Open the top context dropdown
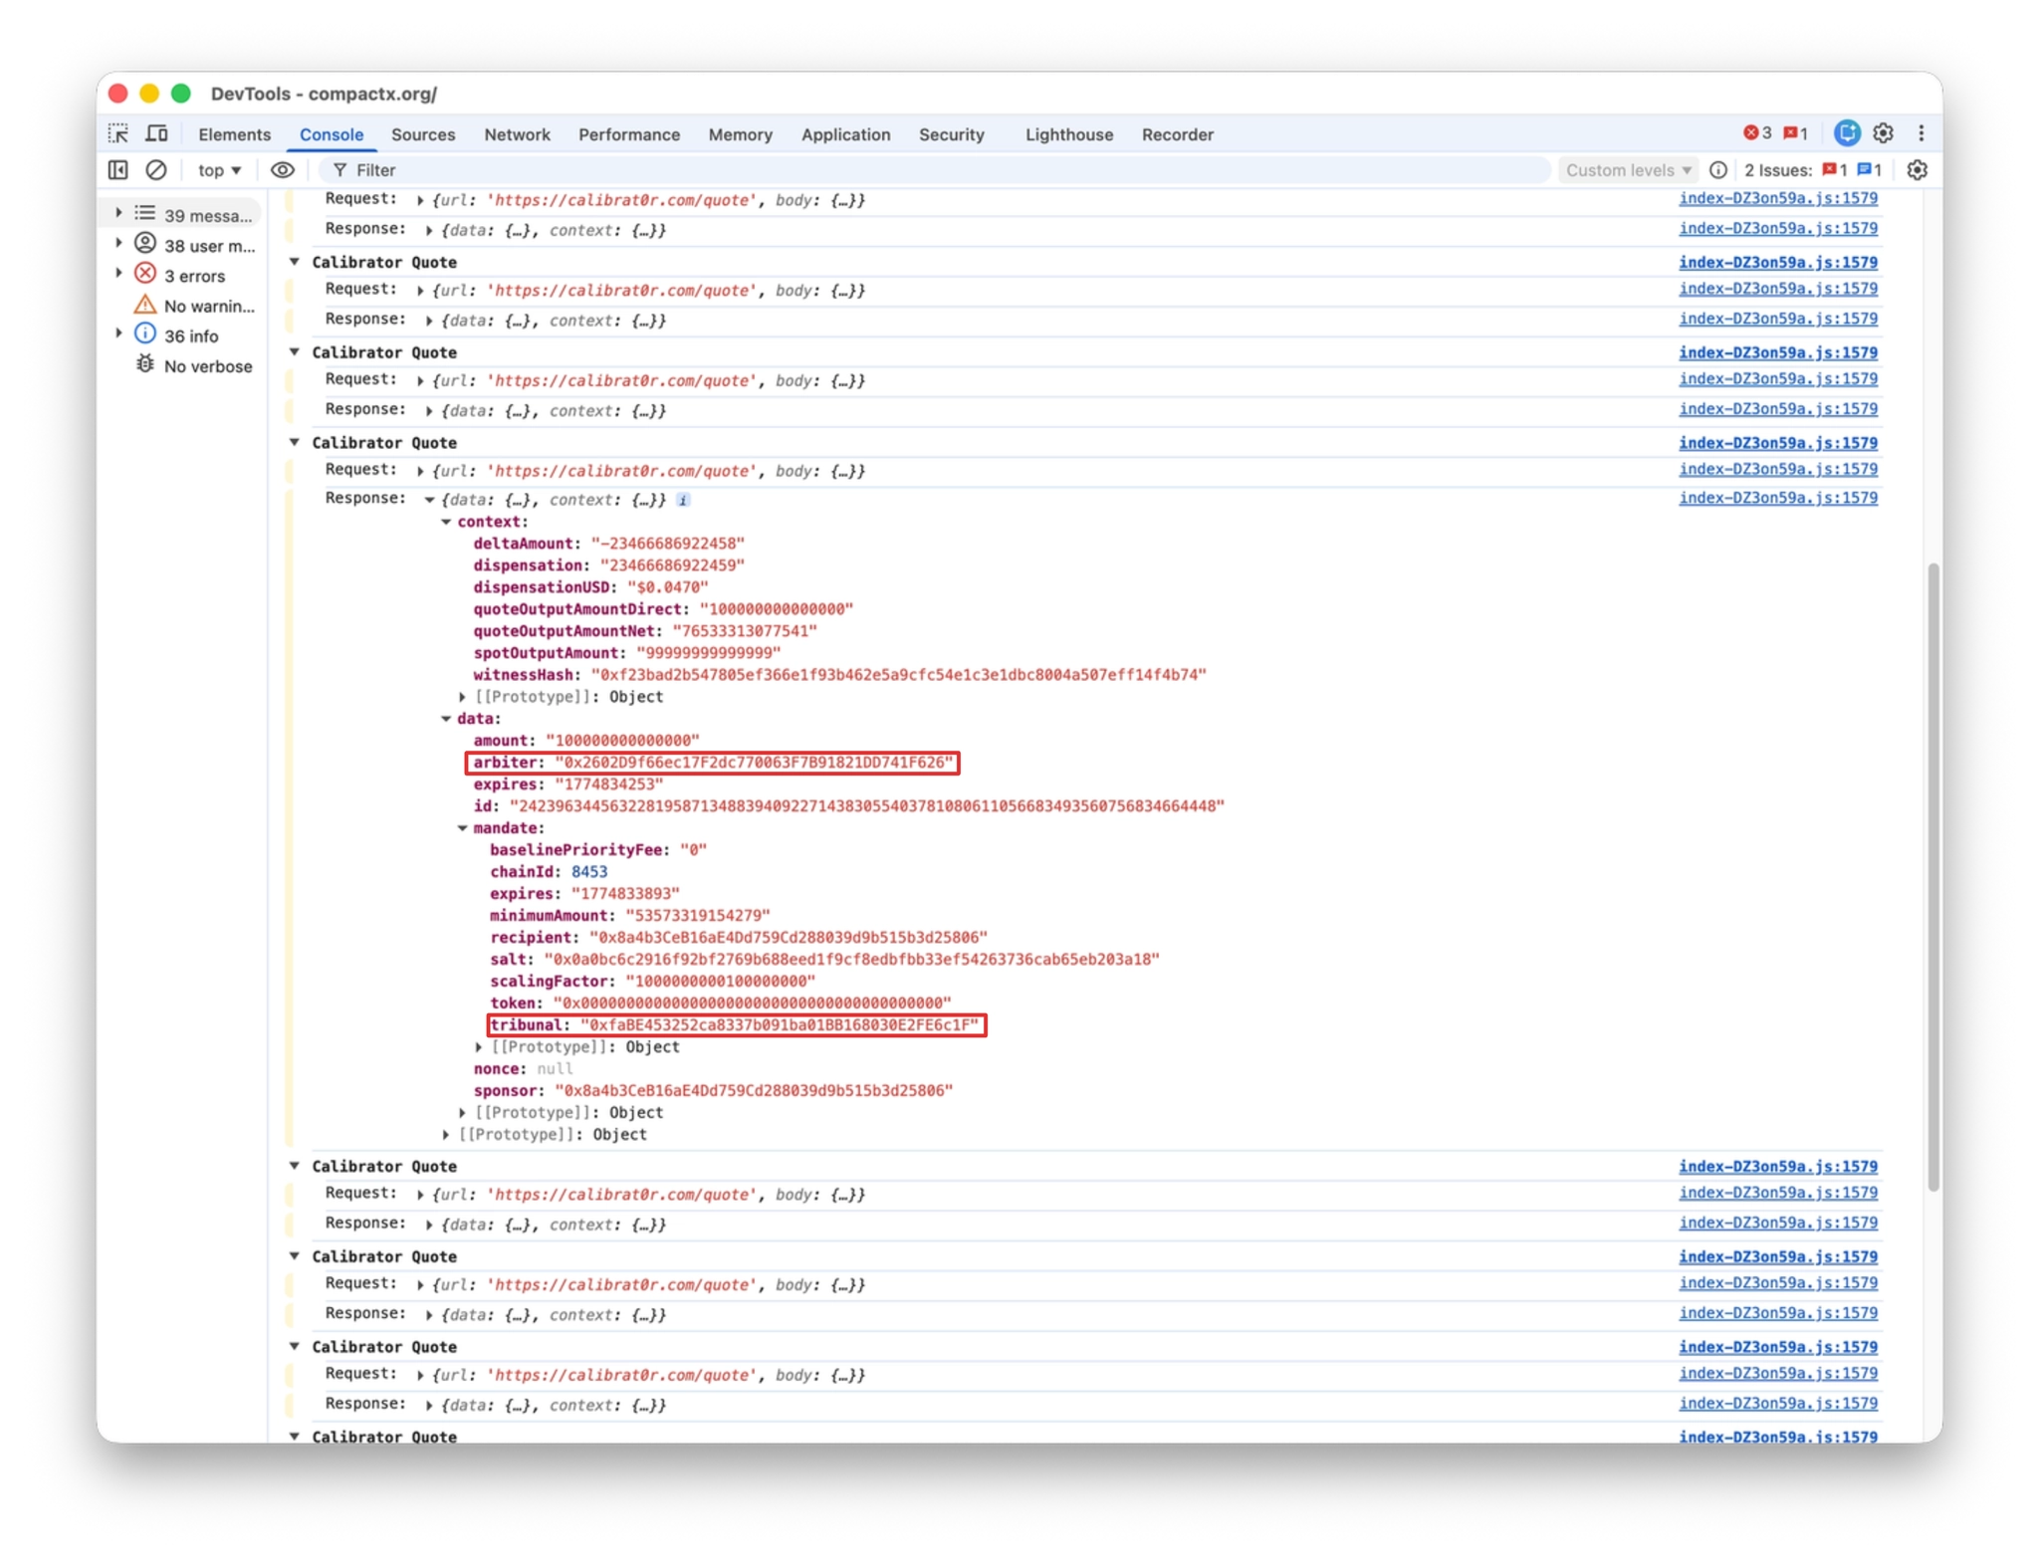The width and height of the screenshot is (2039, 1564). (x=219, y=170)
